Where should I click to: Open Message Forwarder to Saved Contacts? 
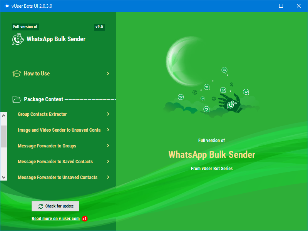click(55, 161)
